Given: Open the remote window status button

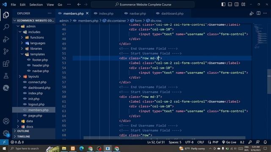Looking at the screenshot, I should 4,142.
